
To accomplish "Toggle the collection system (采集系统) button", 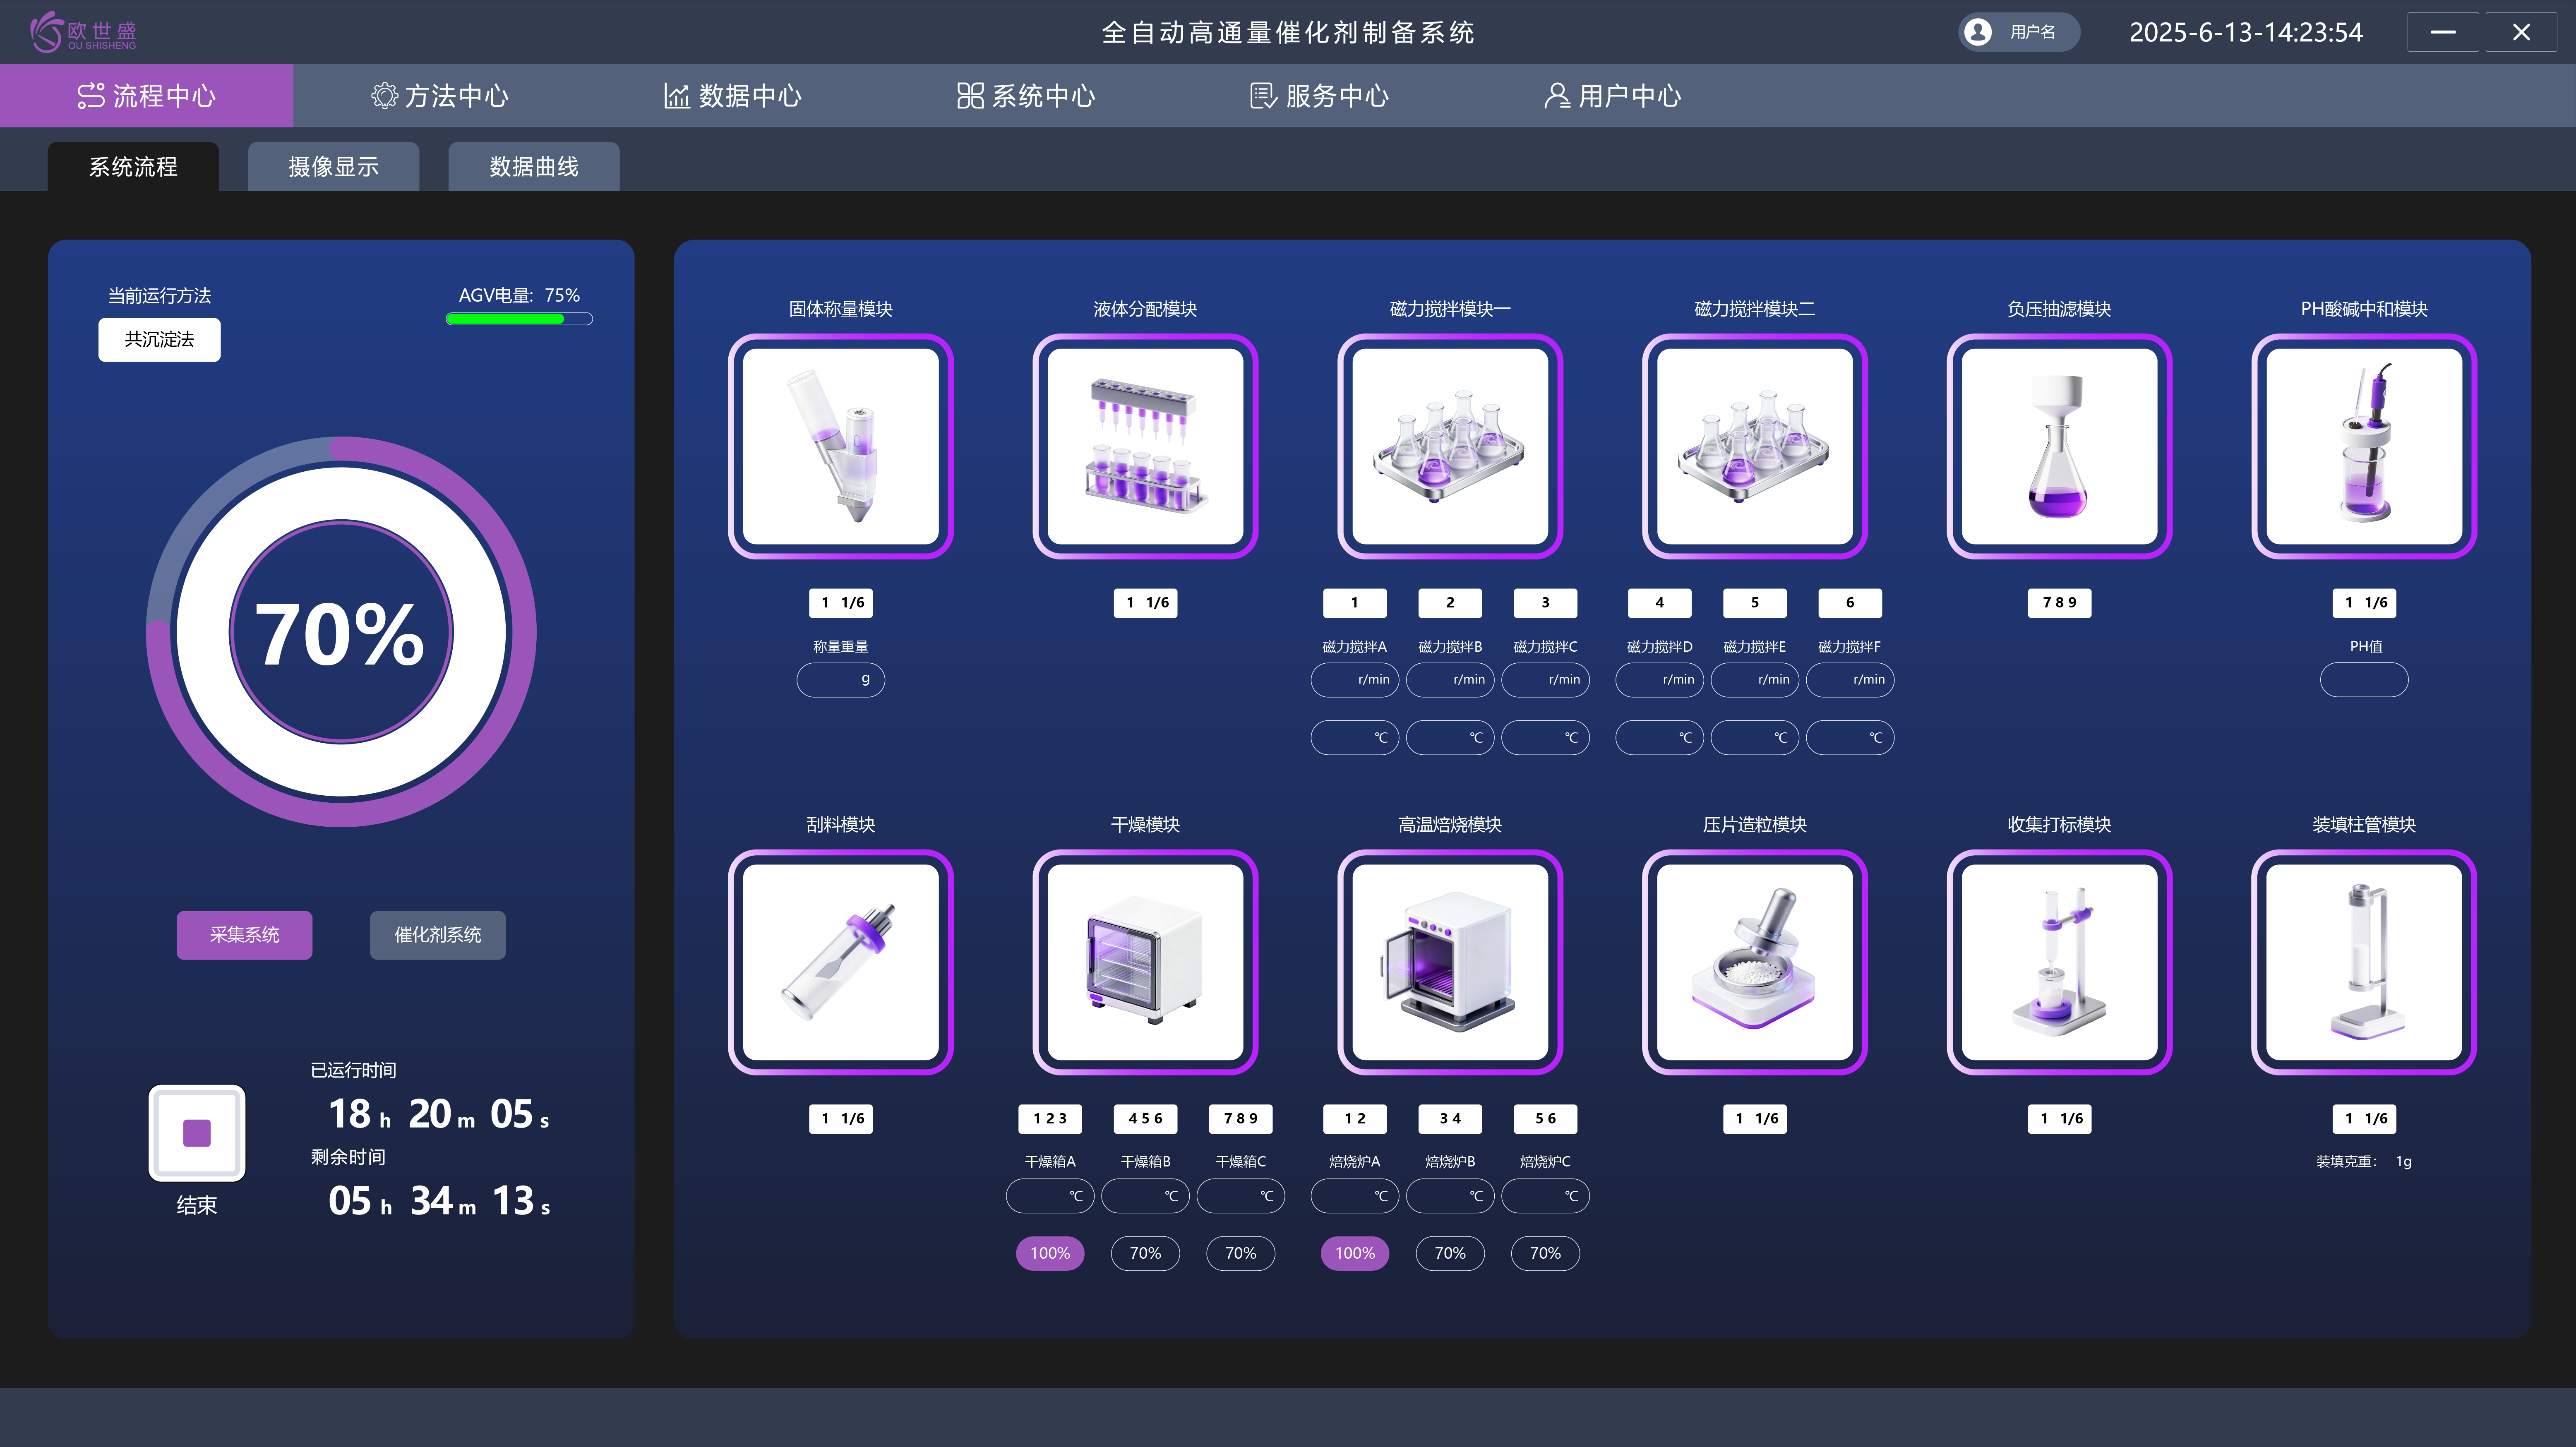I will click(244, 935).
